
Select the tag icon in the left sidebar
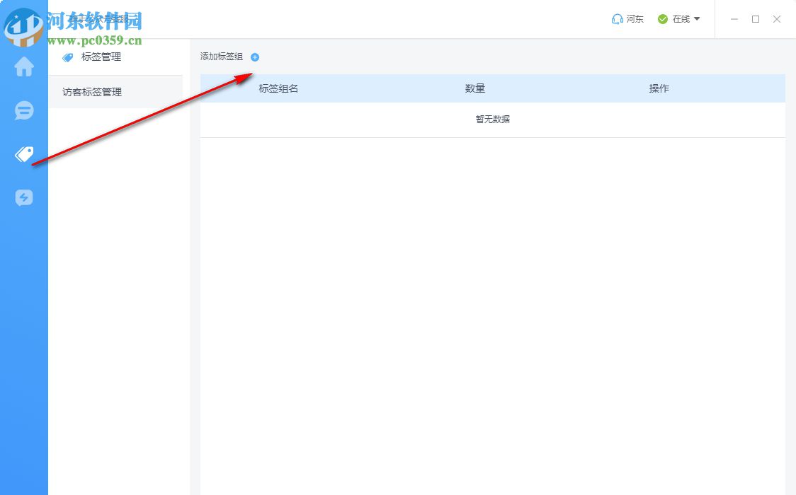click(24, 154)
